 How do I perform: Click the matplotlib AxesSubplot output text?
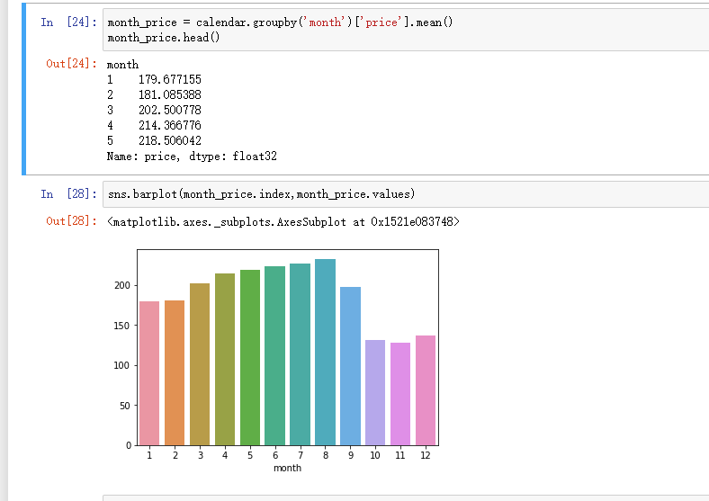[283, 221]
